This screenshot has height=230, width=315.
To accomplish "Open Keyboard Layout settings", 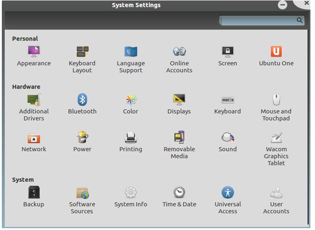I will pyautogui.click(x=82, y=52).
